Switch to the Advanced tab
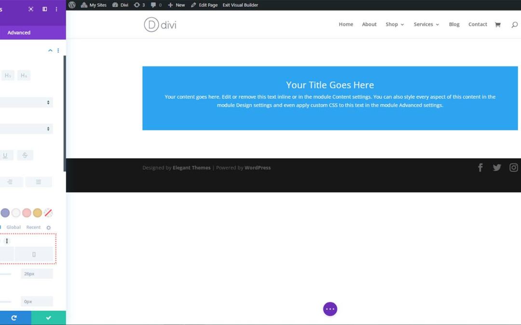The image size is (521, 325). 19,33
